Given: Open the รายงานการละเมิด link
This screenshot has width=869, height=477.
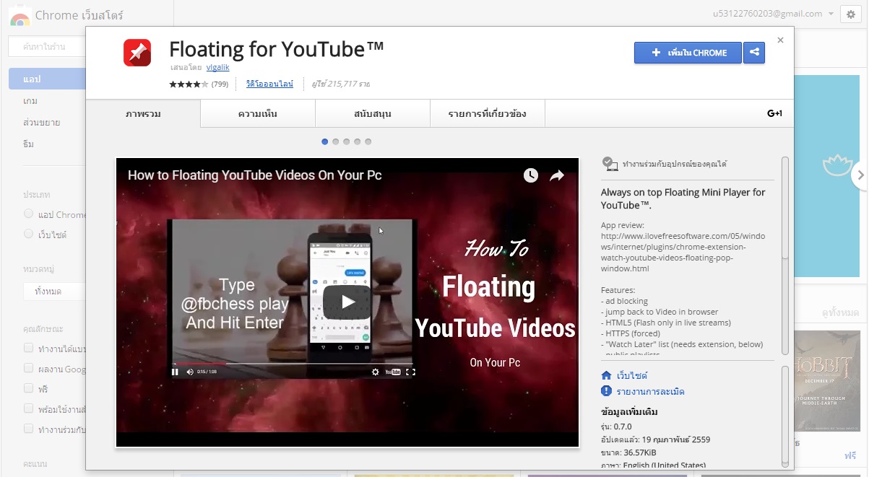Looking at the screenshot, I should pyautogui.click(x=651, y=392).
